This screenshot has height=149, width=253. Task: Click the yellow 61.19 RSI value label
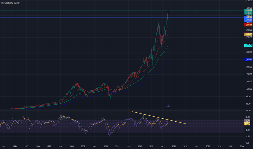tap(248, 124)
